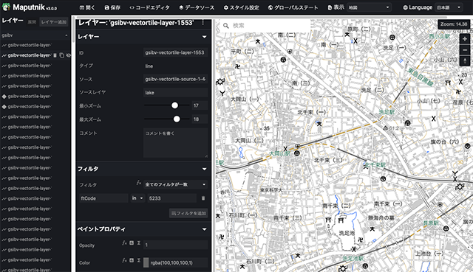This screenshot has height=272, width=473.
Task: Click the 最大ズーム slider handle
Action: coord(177,119)
